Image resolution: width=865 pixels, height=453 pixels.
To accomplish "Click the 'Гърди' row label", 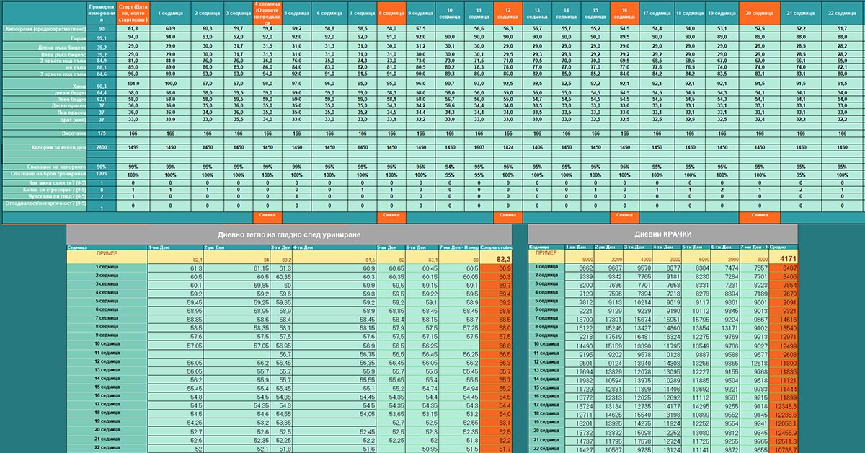I will [43, 37].
